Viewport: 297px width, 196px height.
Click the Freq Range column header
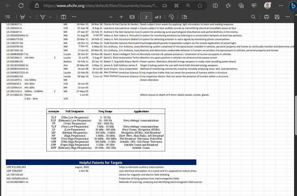click(105, 111)
